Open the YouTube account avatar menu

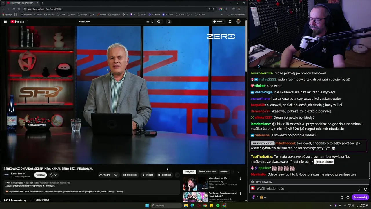238,21
